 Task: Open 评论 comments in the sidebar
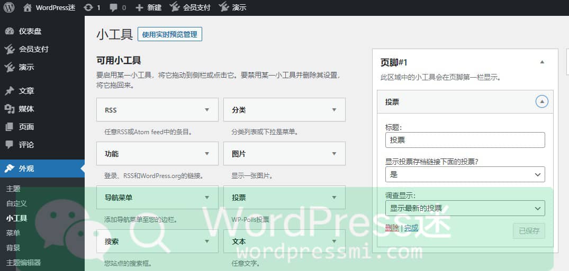(26, 145)
